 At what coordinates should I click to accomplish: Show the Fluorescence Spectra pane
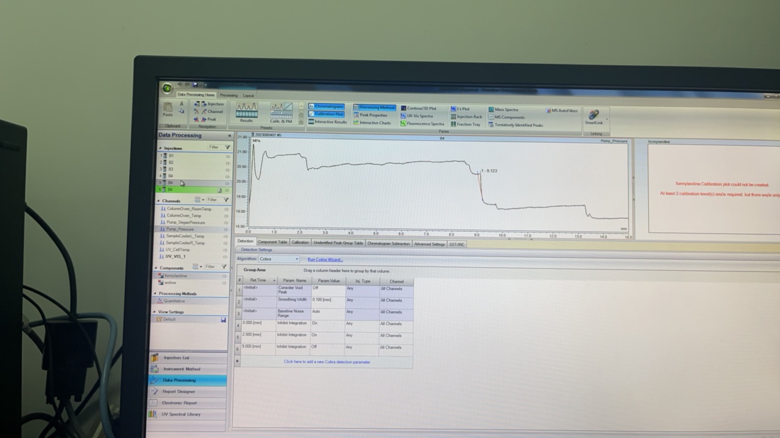[422, 123]
